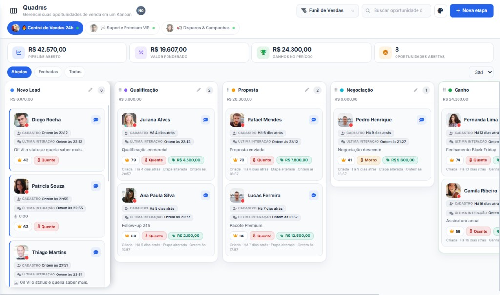Edit the Proposta stage pencil icon

pyautogui.click(x=307, y=90)
